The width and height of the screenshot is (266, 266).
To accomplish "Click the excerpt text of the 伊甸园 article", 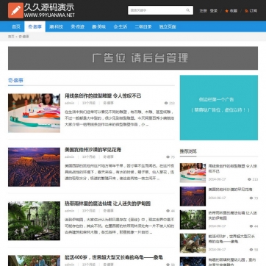I will (x=120, y=226).
